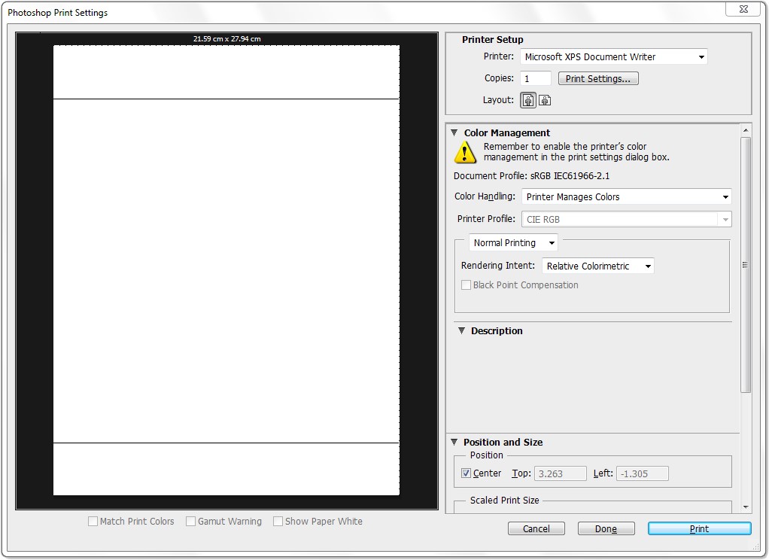Select landscape layout orientation icon
This screenshot has width=769, height=560.
[x=546, y=100]
